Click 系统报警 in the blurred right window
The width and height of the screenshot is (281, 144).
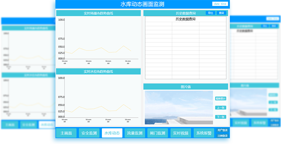(259, 123)
